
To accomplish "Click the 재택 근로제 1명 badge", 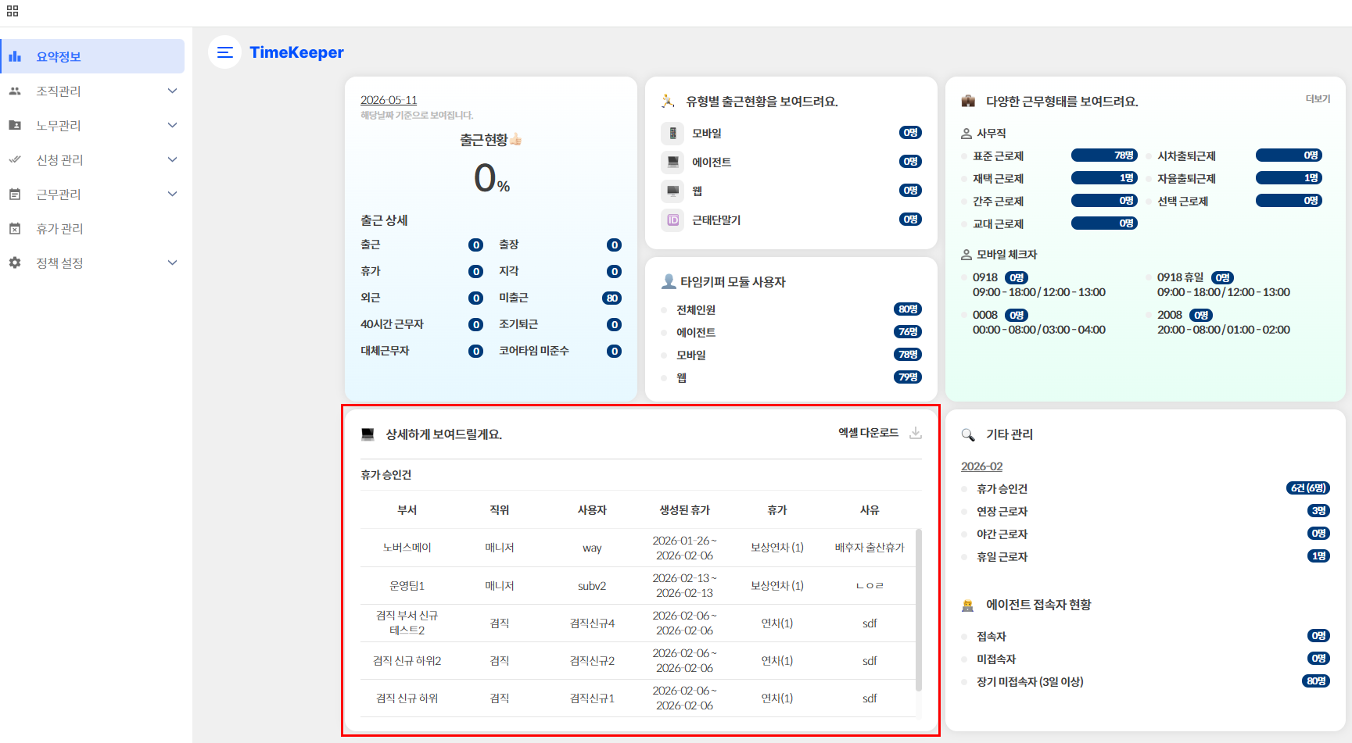I will (1104, 178).
